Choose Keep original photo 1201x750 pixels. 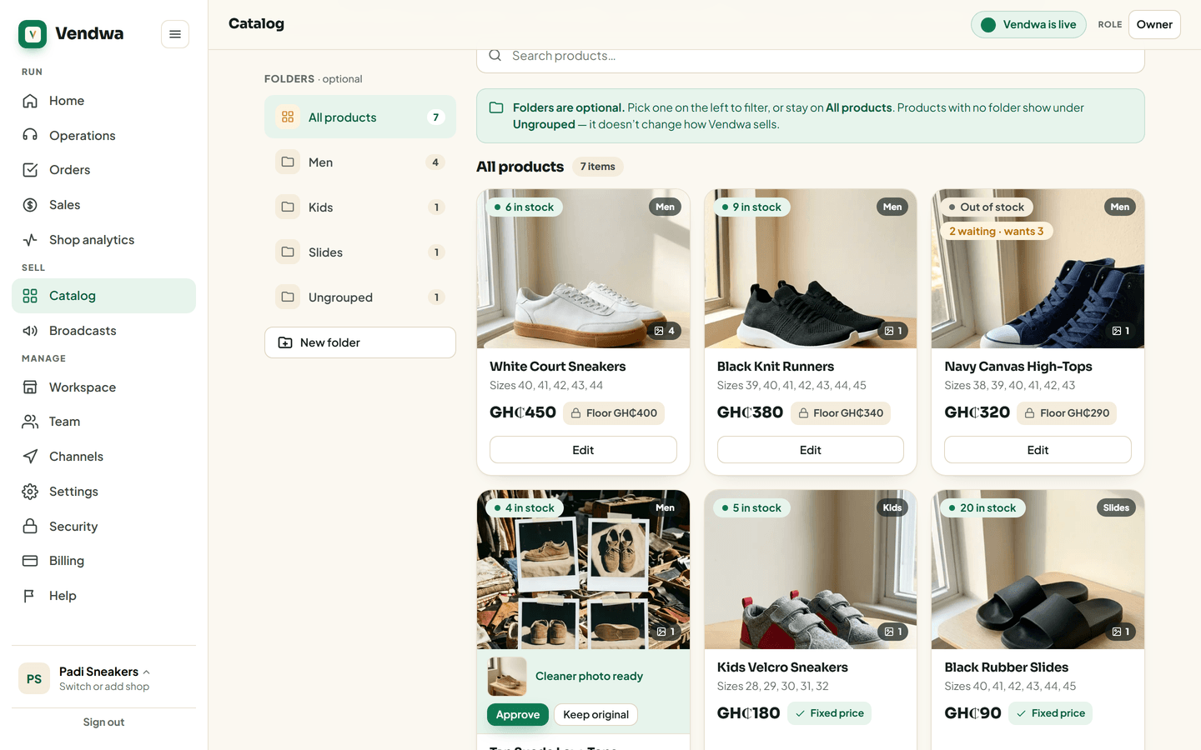[x=595, y=715]
